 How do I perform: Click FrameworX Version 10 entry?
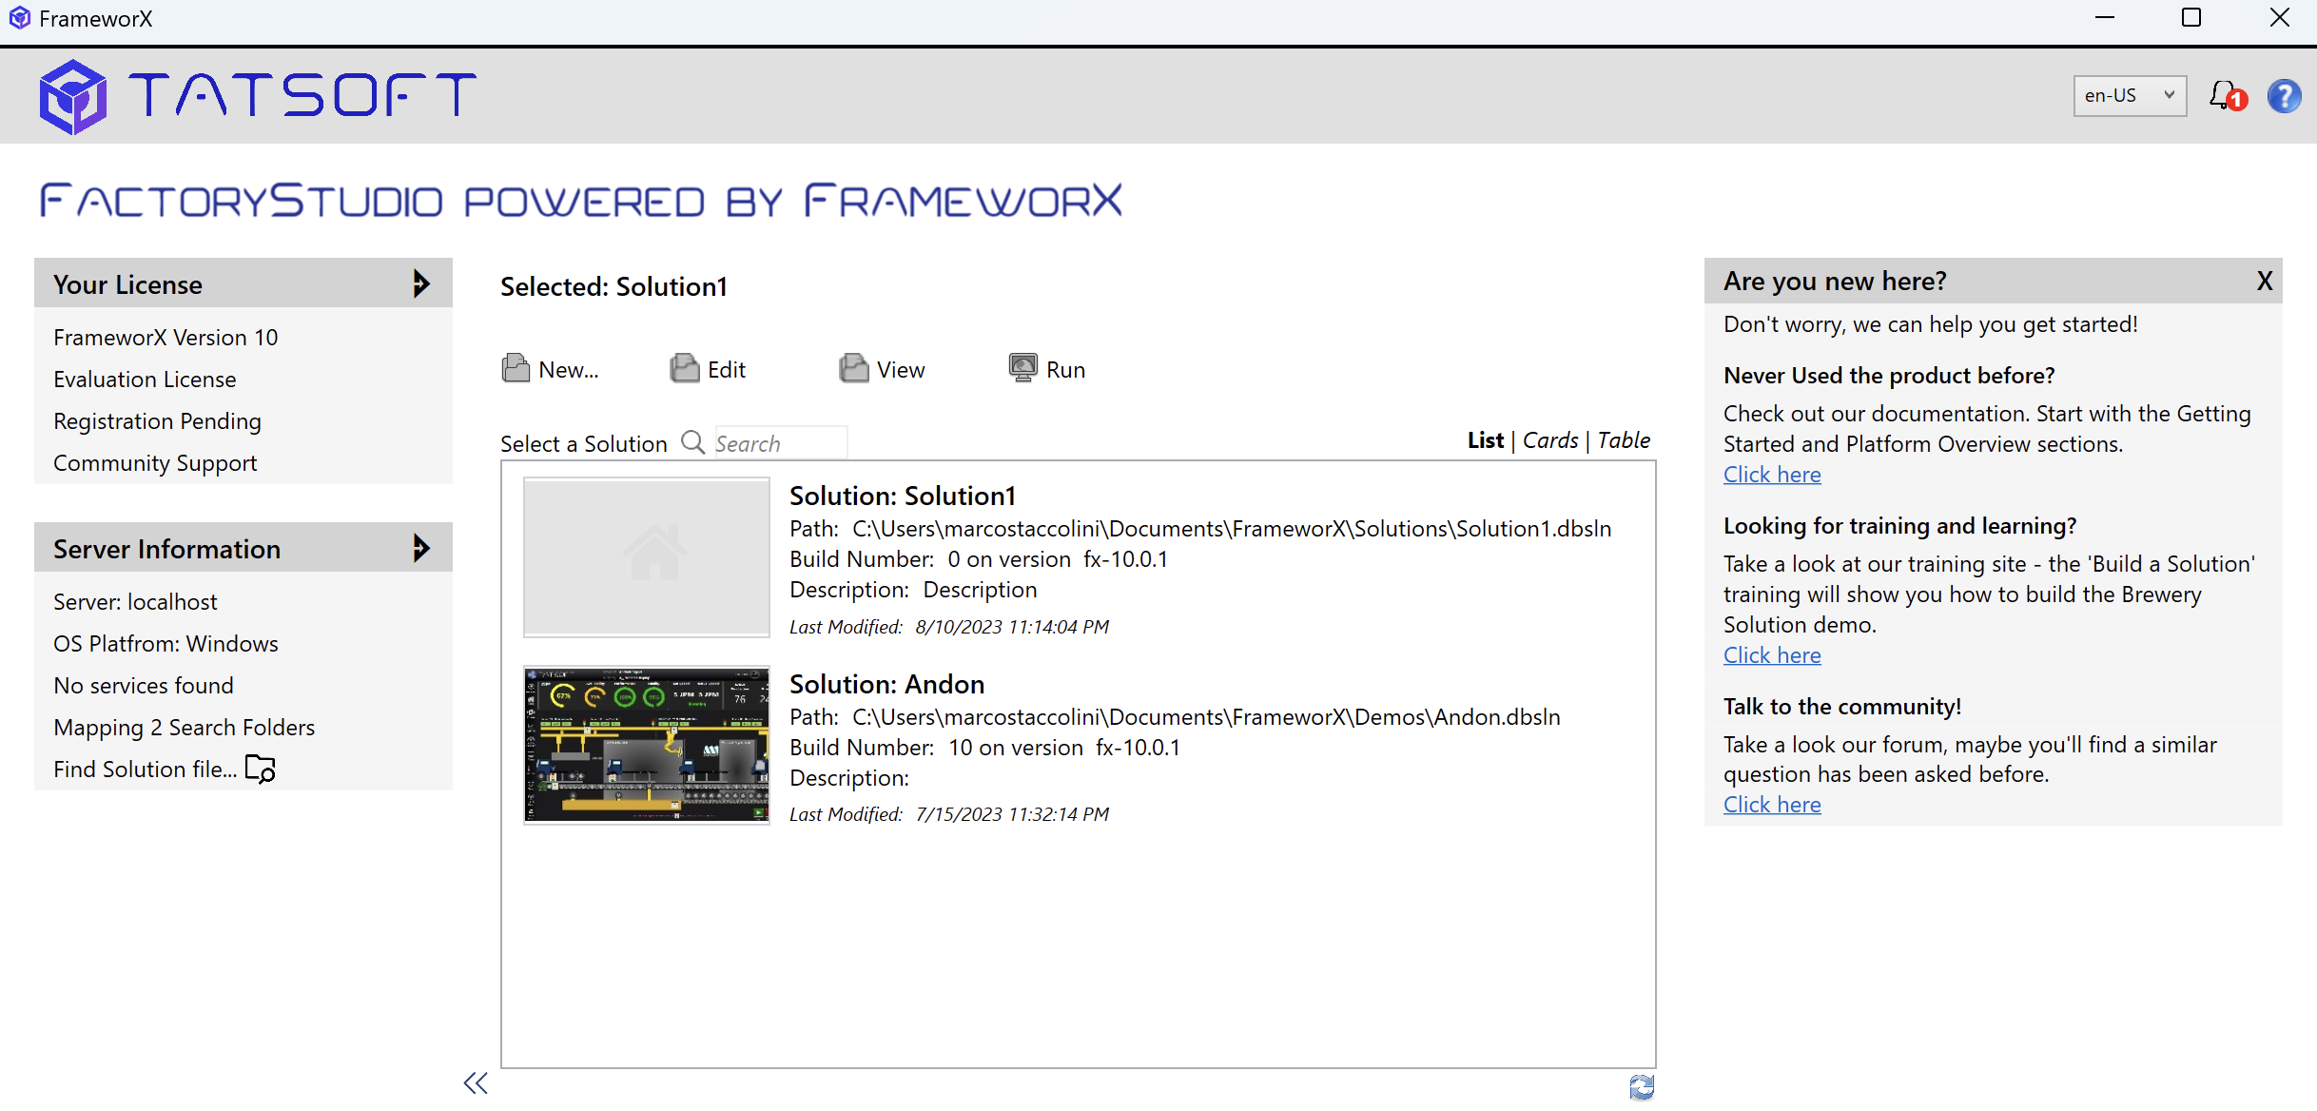(165, 337)
